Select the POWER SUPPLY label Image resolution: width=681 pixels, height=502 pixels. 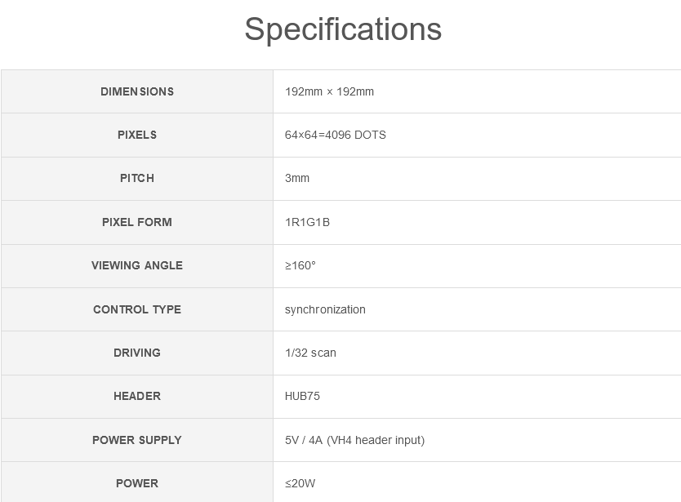tap(137, 440)
